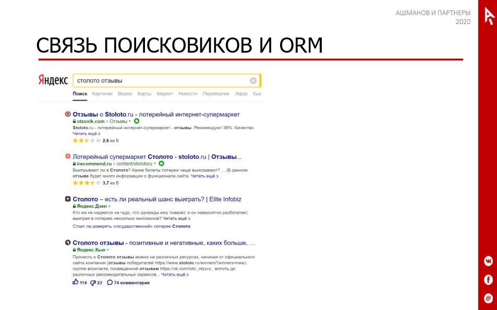Click Читать ещё in Яндекс.Кью snippet
497x310 pixels.
pos(175,275)
